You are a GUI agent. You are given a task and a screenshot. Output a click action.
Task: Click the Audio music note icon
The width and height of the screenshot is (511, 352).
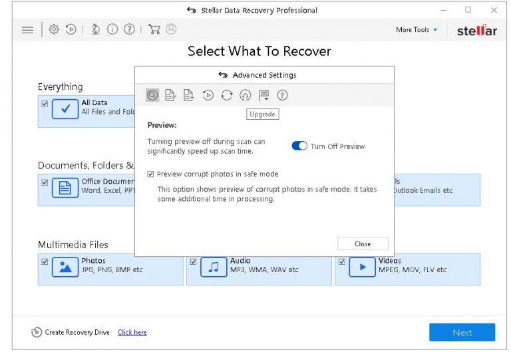click(214, 267)
